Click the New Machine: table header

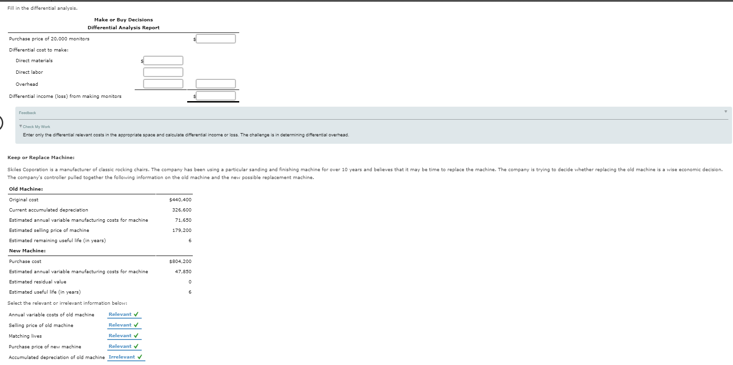point(27,251)
